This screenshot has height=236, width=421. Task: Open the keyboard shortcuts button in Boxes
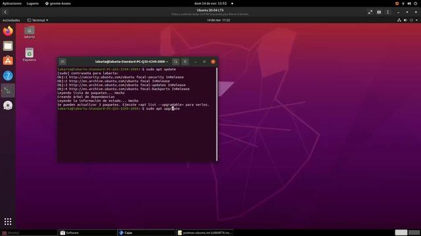379,12
